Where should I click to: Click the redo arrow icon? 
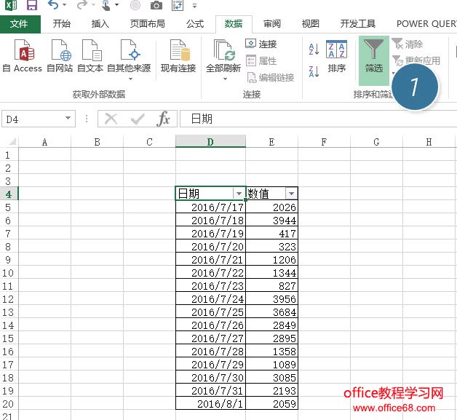82,5
